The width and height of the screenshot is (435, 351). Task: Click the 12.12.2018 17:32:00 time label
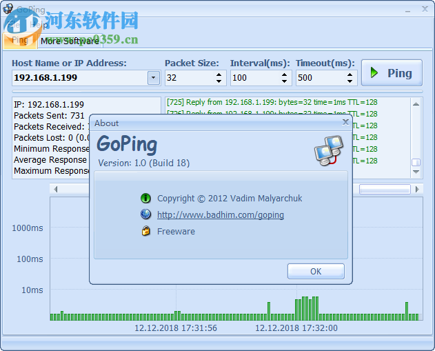pos(296,328)
